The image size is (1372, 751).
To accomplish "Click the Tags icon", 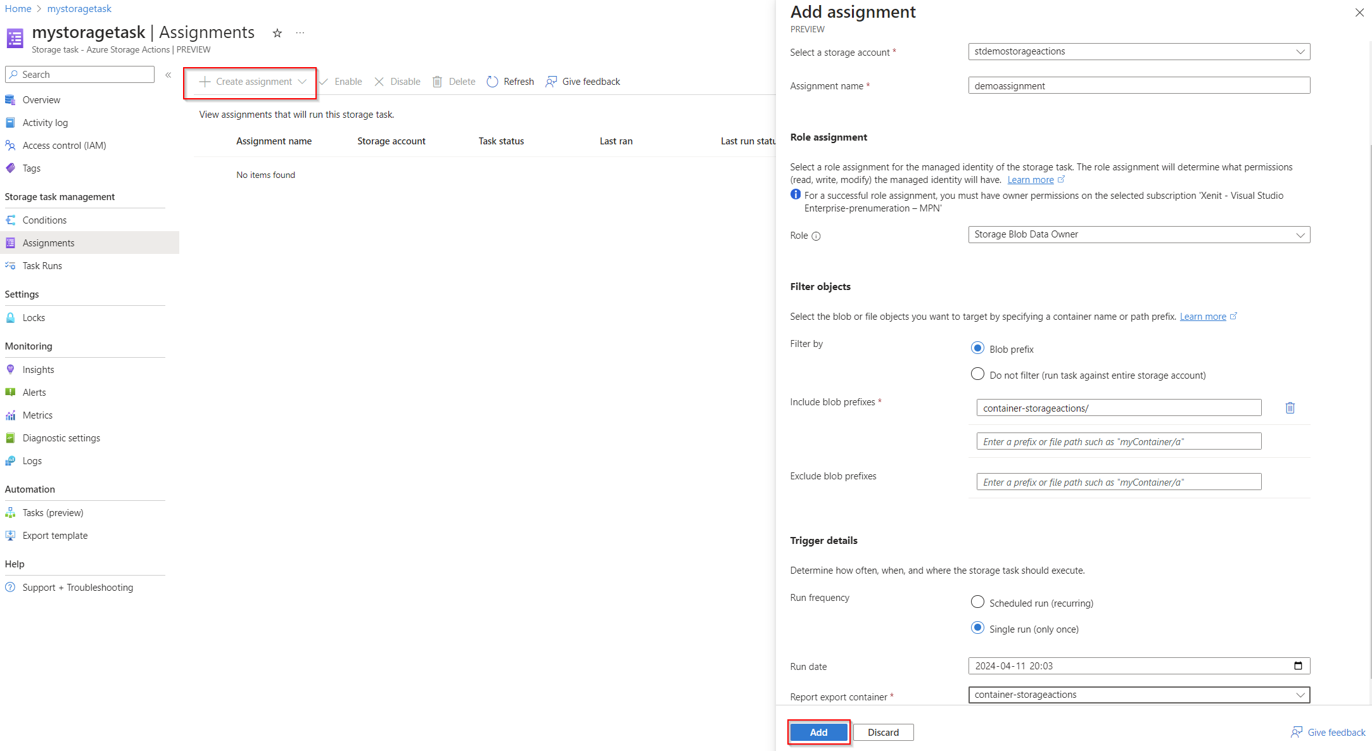I will coord(10,168).
